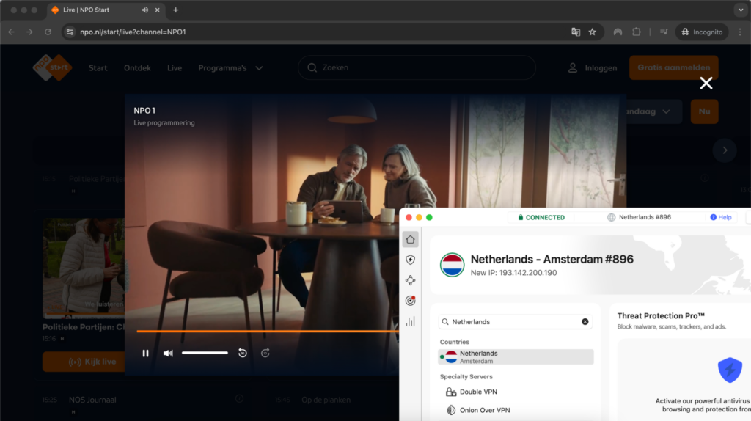Click the orange video progress bar

[267, 331]
